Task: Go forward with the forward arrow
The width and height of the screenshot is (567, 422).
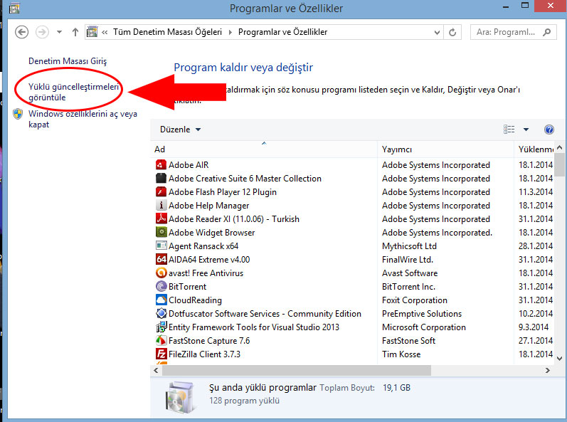Action: click(x=42, y=32)
